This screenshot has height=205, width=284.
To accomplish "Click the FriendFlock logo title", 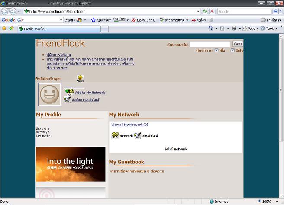I will pyautogui.click(x=61, y=43).
